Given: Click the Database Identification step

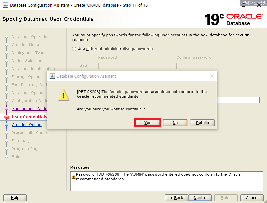Looking at the screenshot, I should click(x=33, y=69).
